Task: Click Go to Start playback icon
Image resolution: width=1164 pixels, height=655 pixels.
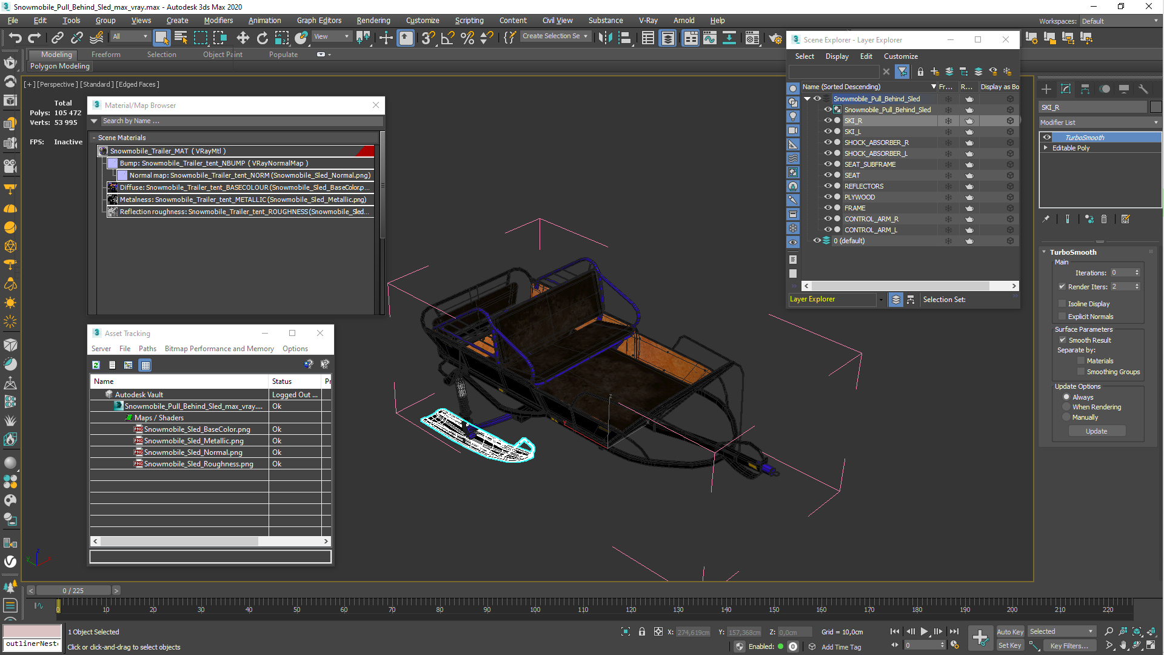Action: (x=895, y=632)
